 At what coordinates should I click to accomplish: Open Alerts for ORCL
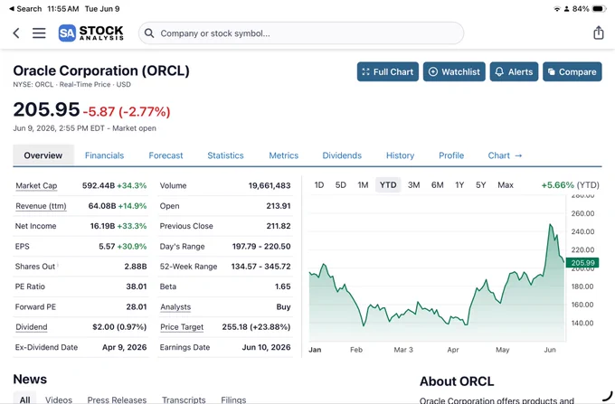click(x=514, y=71)
